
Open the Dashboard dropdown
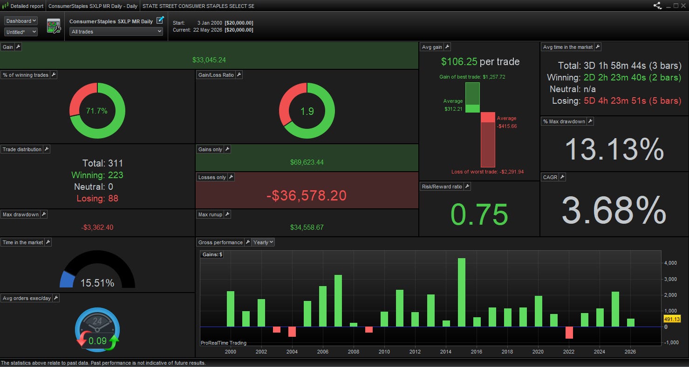coord(21,21)
